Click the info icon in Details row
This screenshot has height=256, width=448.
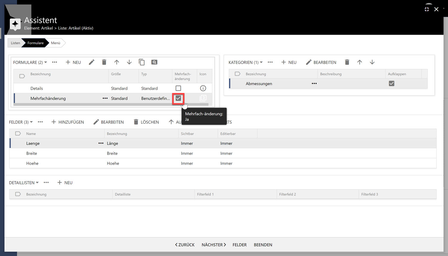(203, 88)
